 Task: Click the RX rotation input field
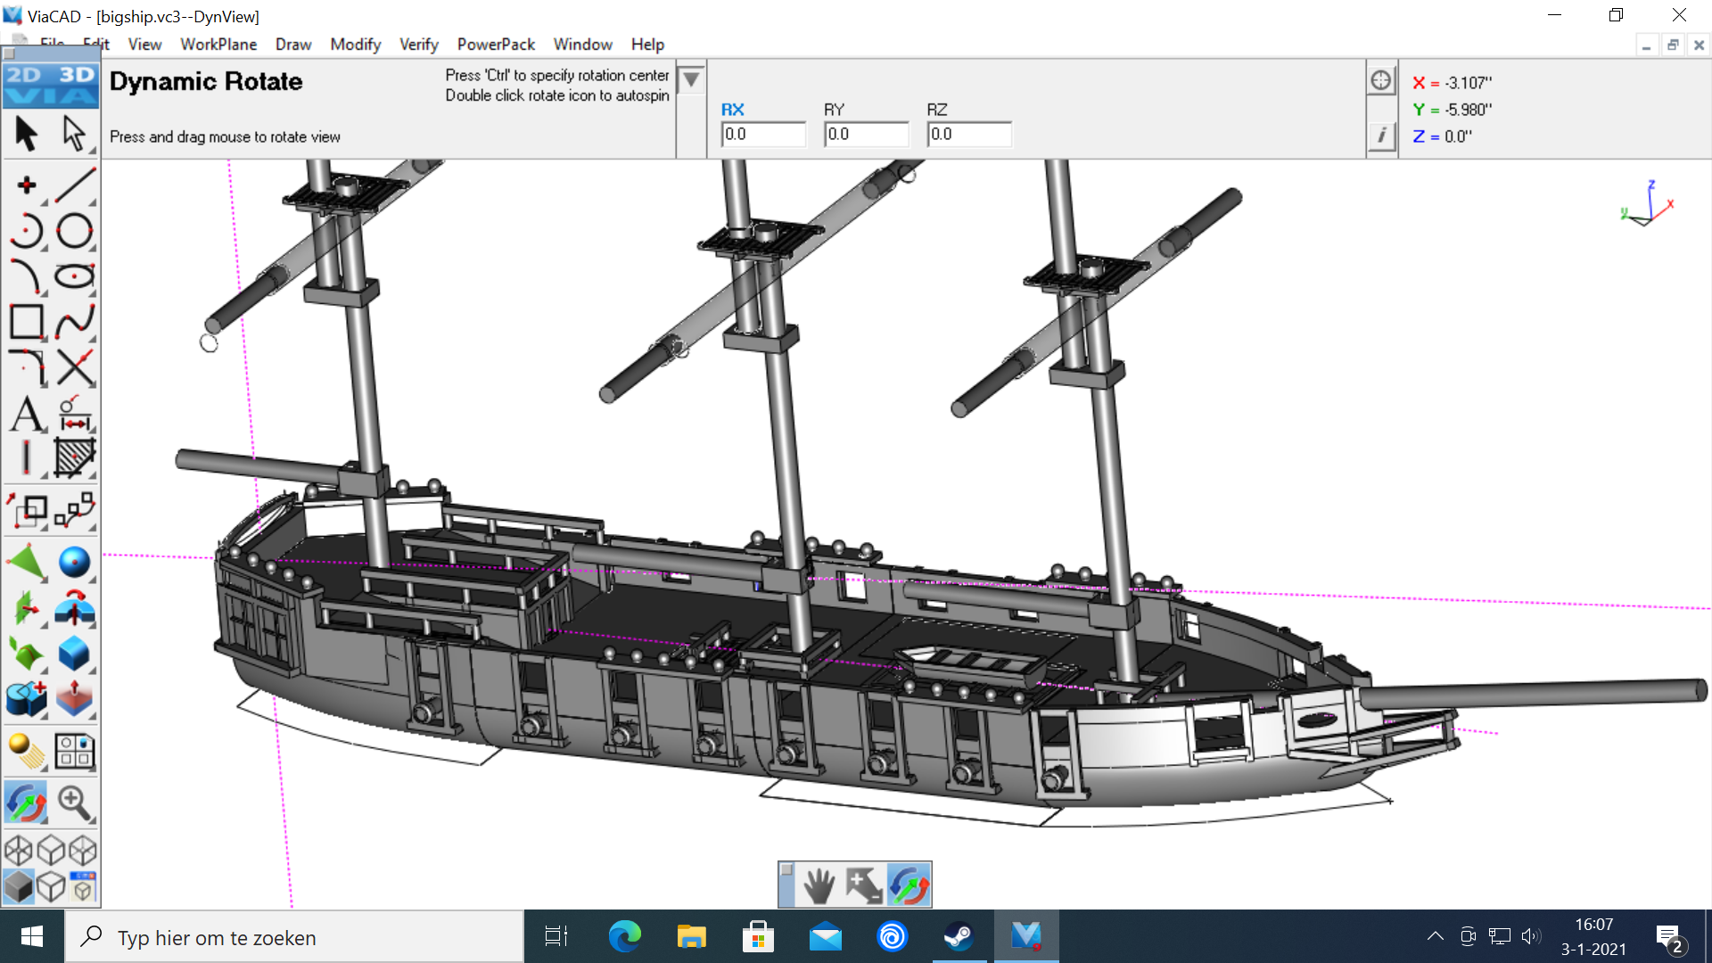[762, 135]
